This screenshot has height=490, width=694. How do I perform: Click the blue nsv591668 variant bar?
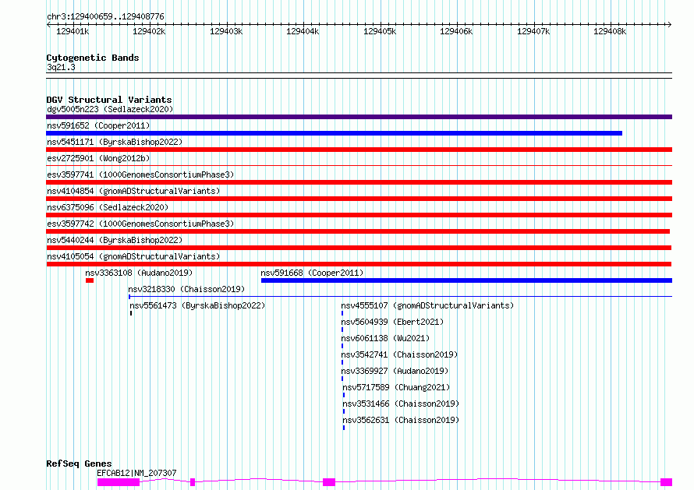(466, 280)
